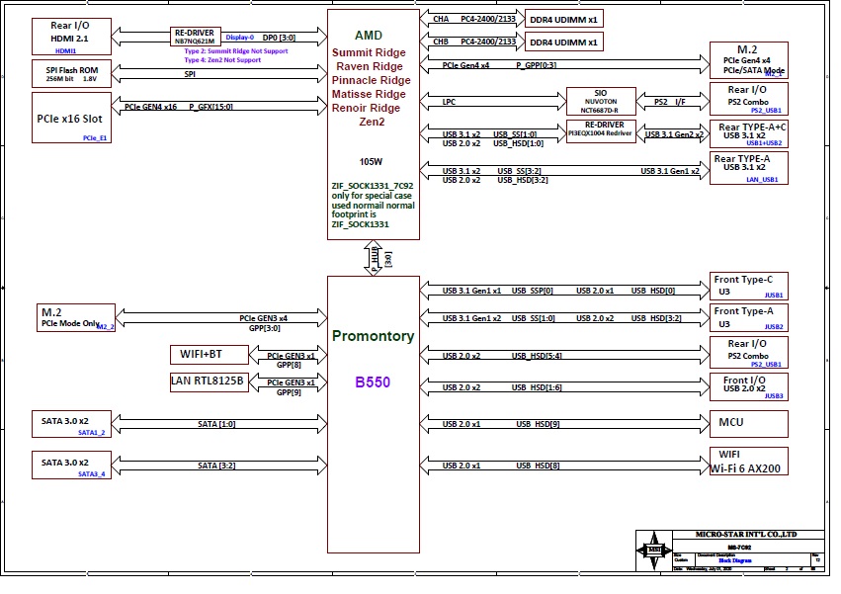Click the GPP[9] signal label
Viewport: 841px width, 594px height.
(289, 392)
